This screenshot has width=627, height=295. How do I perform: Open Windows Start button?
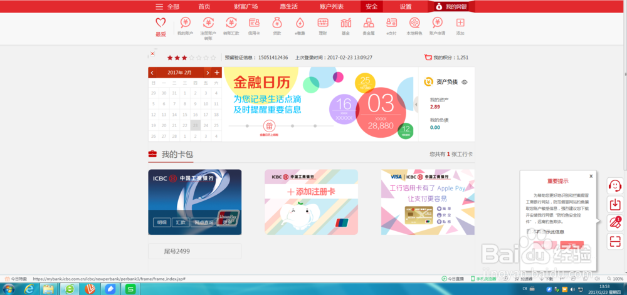coord(8,289)
